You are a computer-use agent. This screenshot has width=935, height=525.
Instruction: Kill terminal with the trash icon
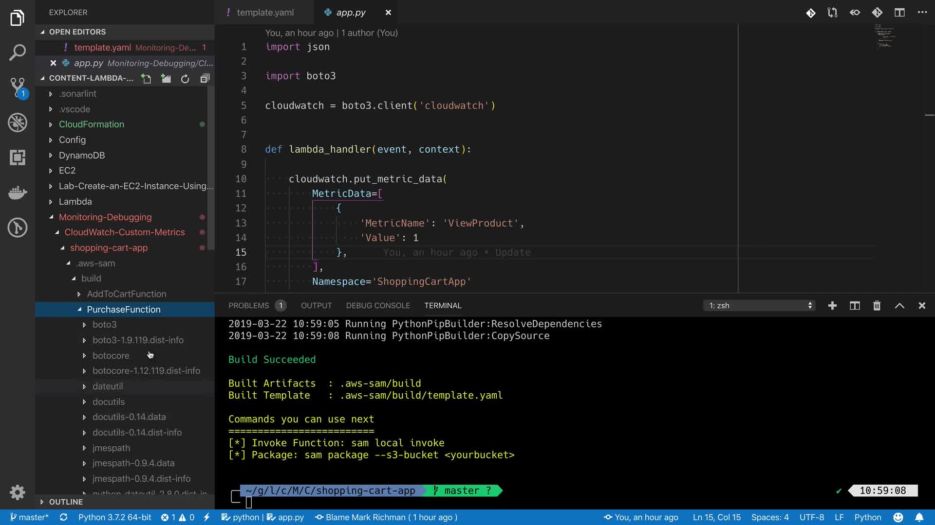(877, 305)
